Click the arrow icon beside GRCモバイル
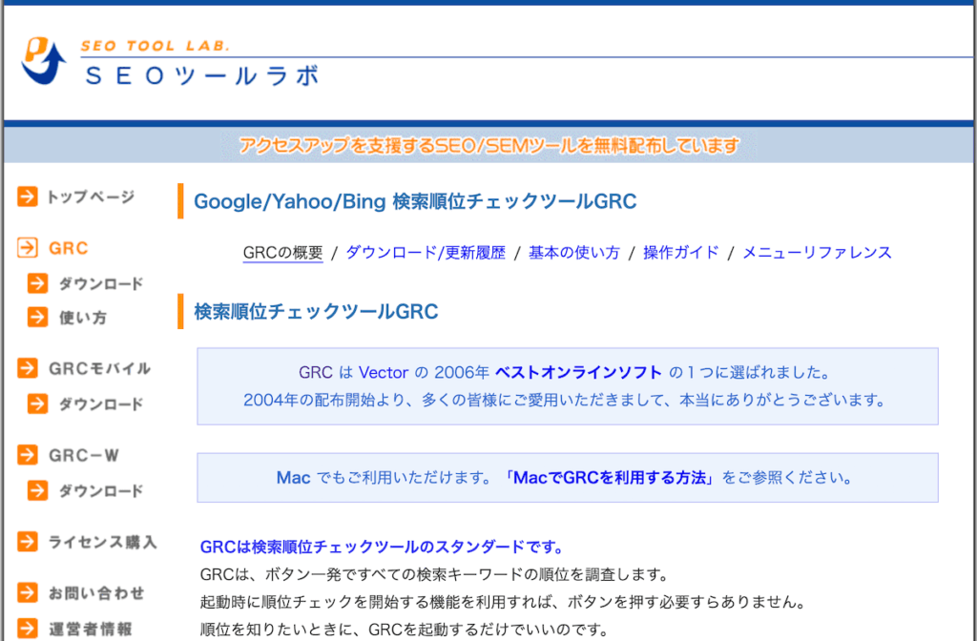This screenshot has height=641, width=977. click(28, 368)
